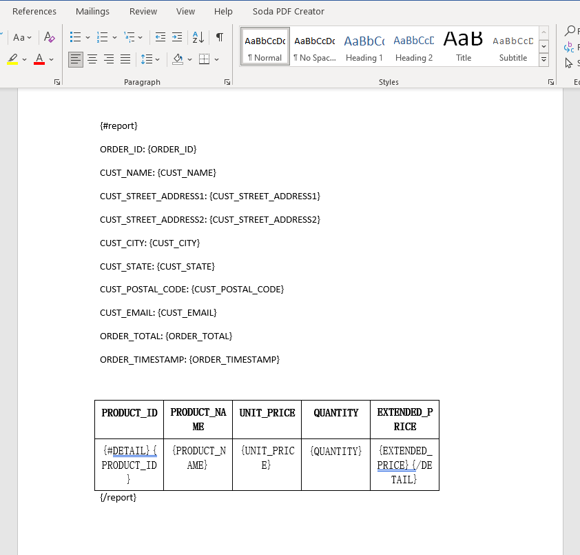Viewport: 580px width, 555px height.
Task: Sort the selected text alphabetically
Action: (198, 37)
